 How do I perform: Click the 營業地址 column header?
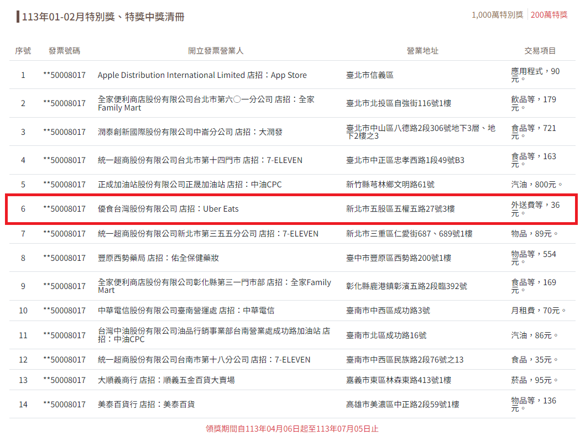(x=422, y=51)
